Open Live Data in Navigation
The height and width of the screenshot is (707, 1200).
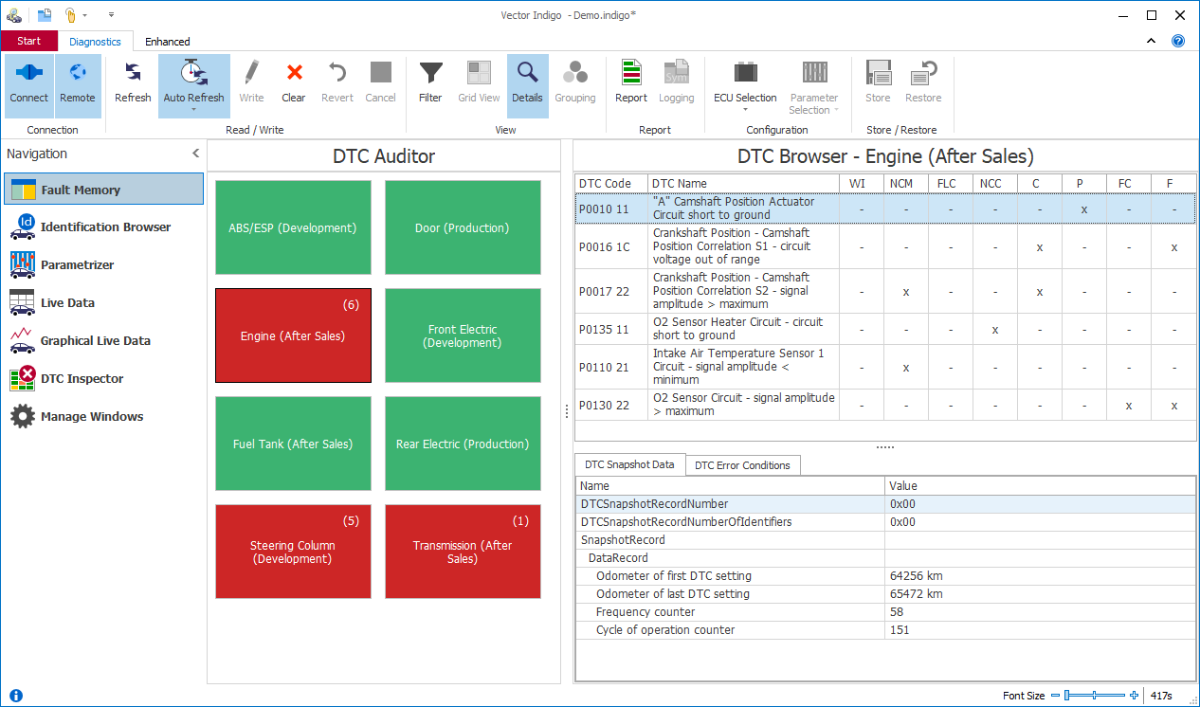pyautogui.click(x=103, y=302)
